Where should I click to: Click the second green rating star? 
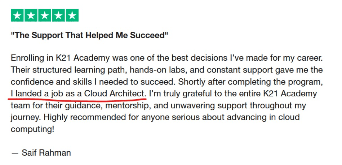coord(31,15)
